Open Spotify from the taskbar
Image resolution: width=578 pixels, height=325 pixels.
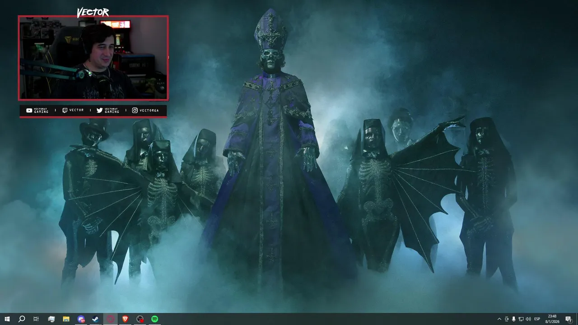click(x=155, y=319)
